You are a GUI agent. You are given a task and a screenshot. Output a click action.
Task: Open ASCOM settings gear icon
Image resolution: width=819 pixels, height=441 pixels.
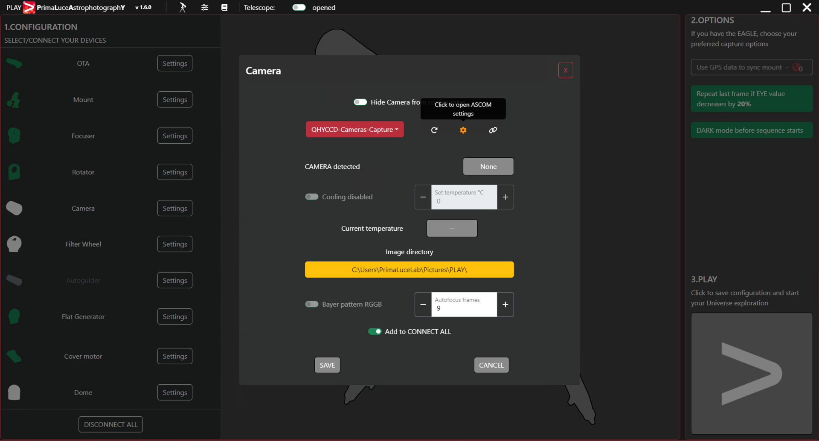pyautogui.click(x=463, y=130)
